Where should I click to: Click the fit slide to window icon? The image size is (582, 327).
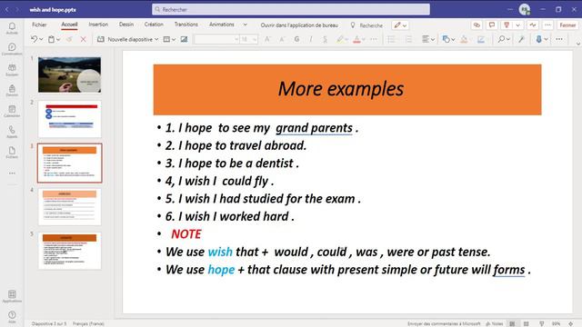pyautogui.click(x=571, y=323)
